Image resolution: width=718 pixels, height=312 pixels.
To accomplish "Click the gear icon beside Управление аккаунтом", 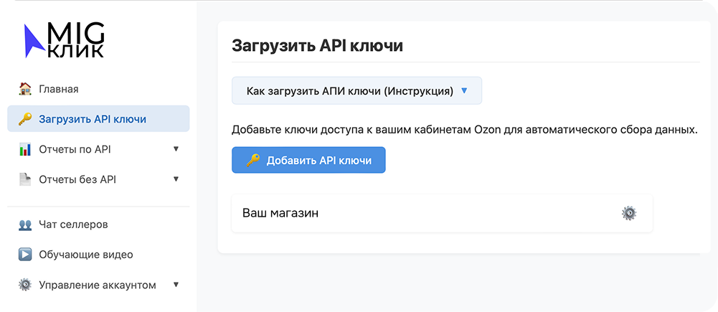I will [25, 285].
